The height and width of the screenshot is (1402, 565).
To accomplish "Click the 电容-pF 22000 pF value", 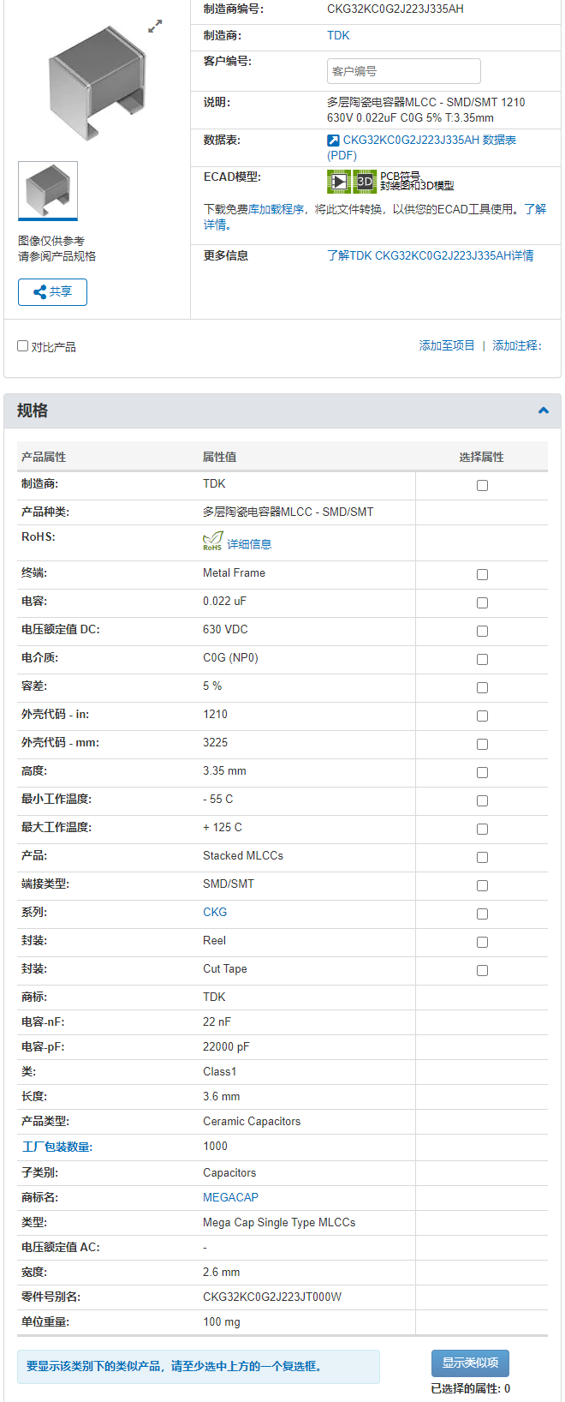I will point(228,1046).
